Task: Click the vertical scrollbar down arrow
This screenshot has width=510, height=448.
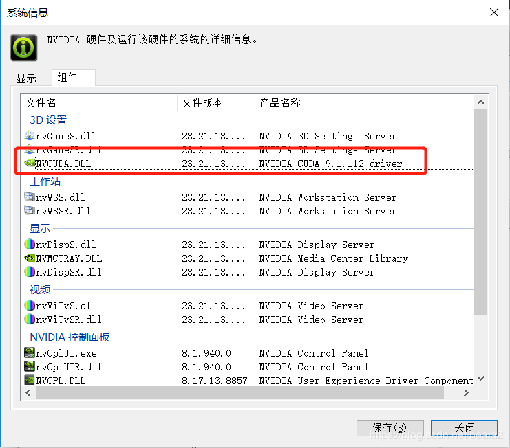Action: (480, 379)
